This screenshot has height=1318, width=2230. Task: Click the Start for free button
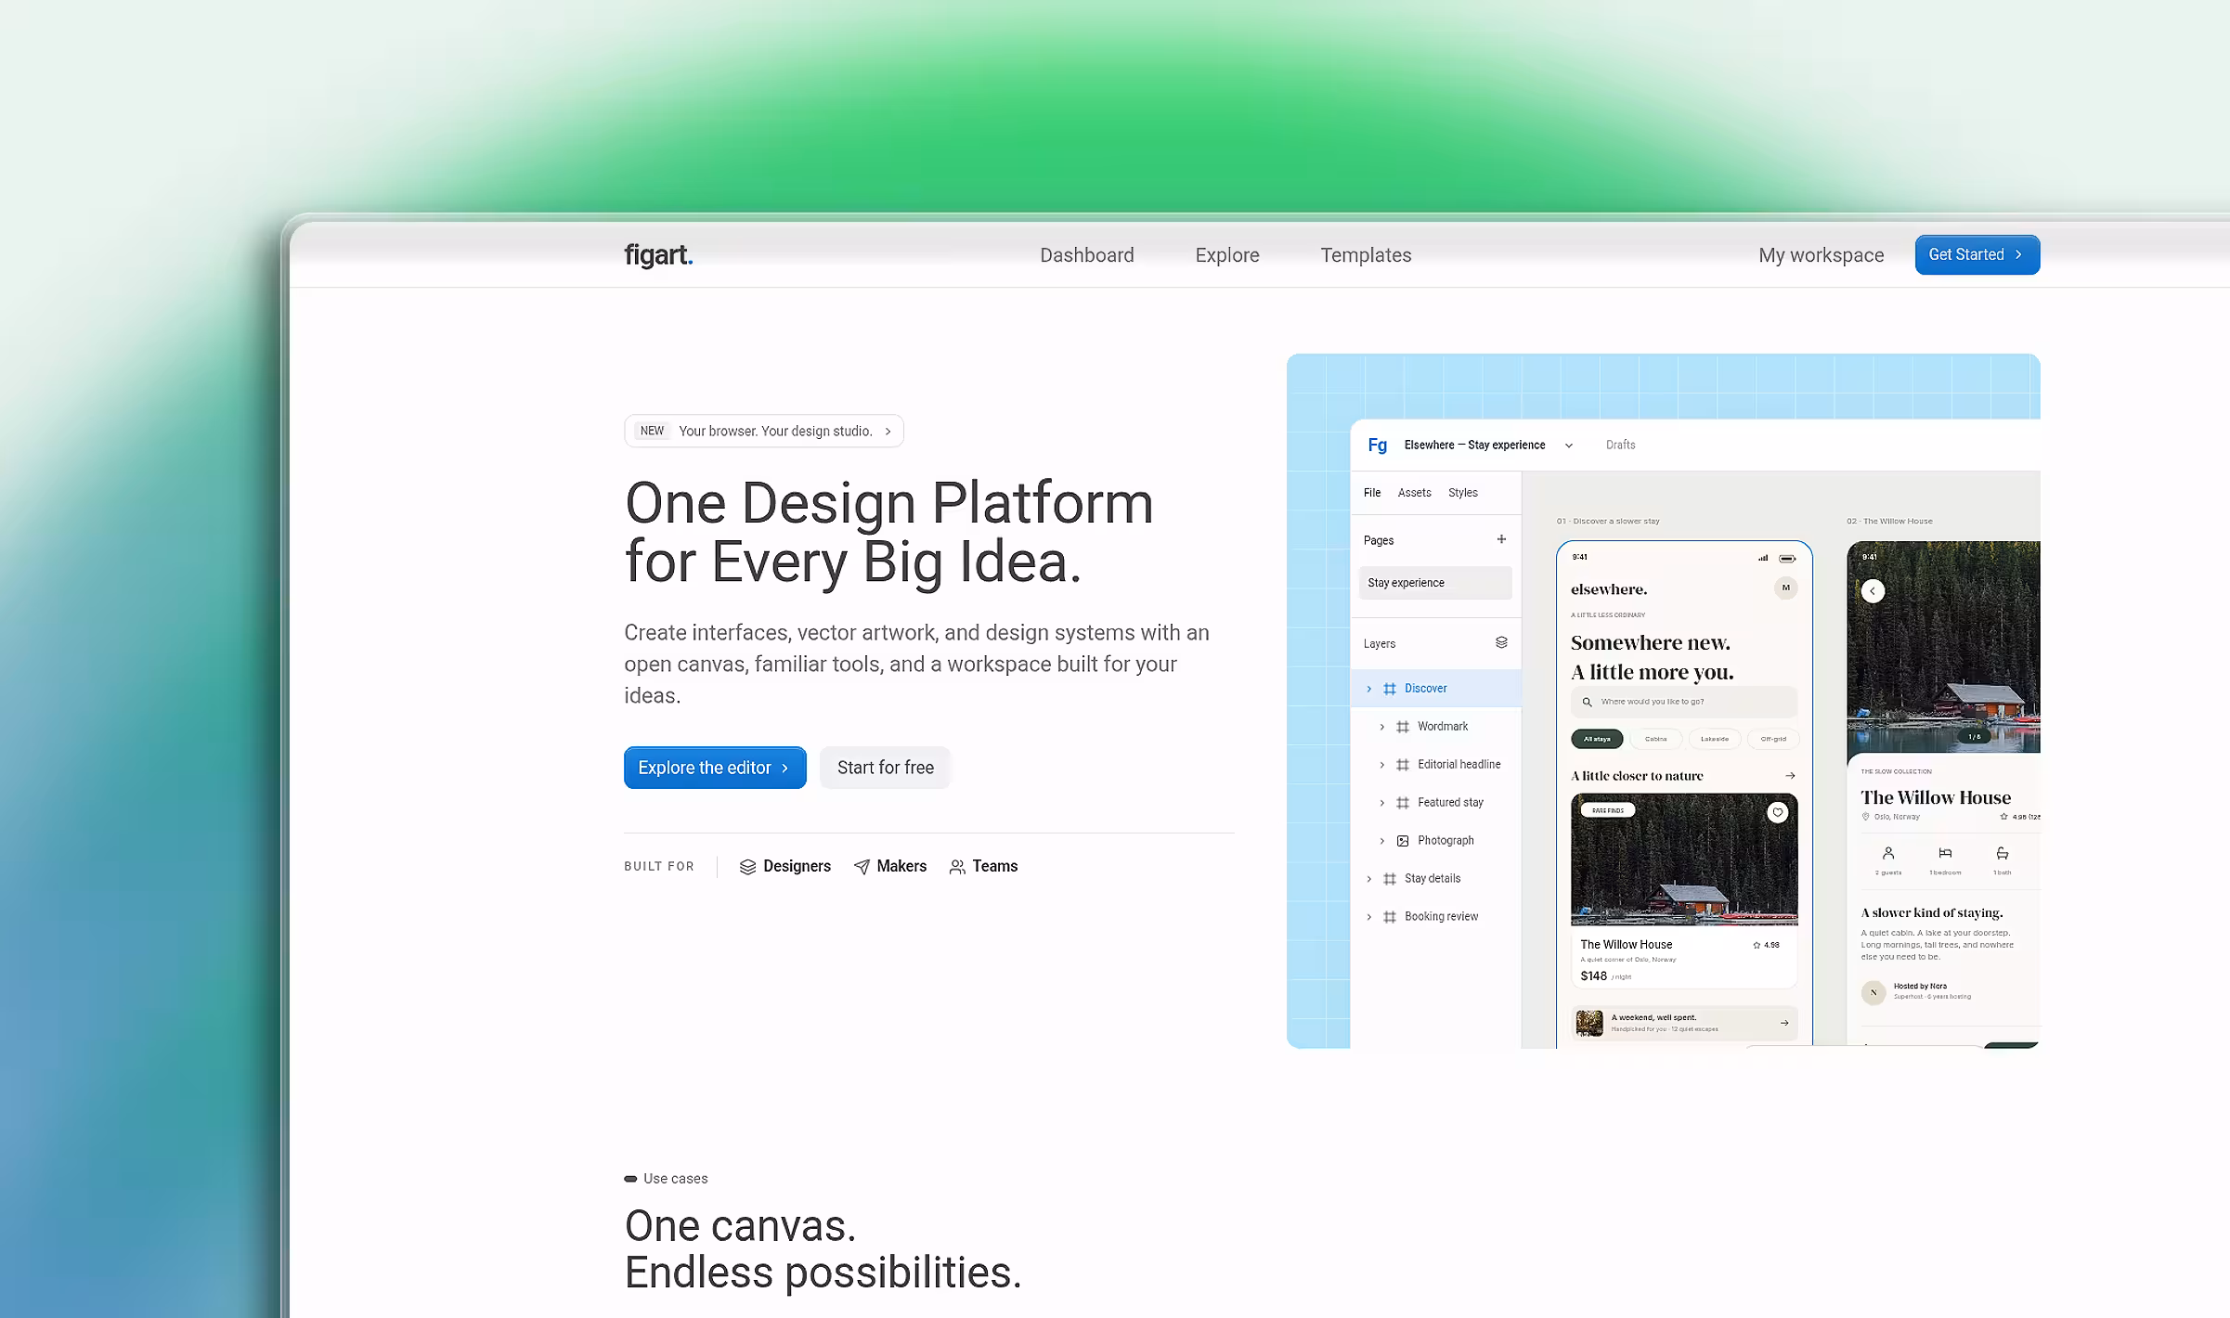[x=885, y=768]
